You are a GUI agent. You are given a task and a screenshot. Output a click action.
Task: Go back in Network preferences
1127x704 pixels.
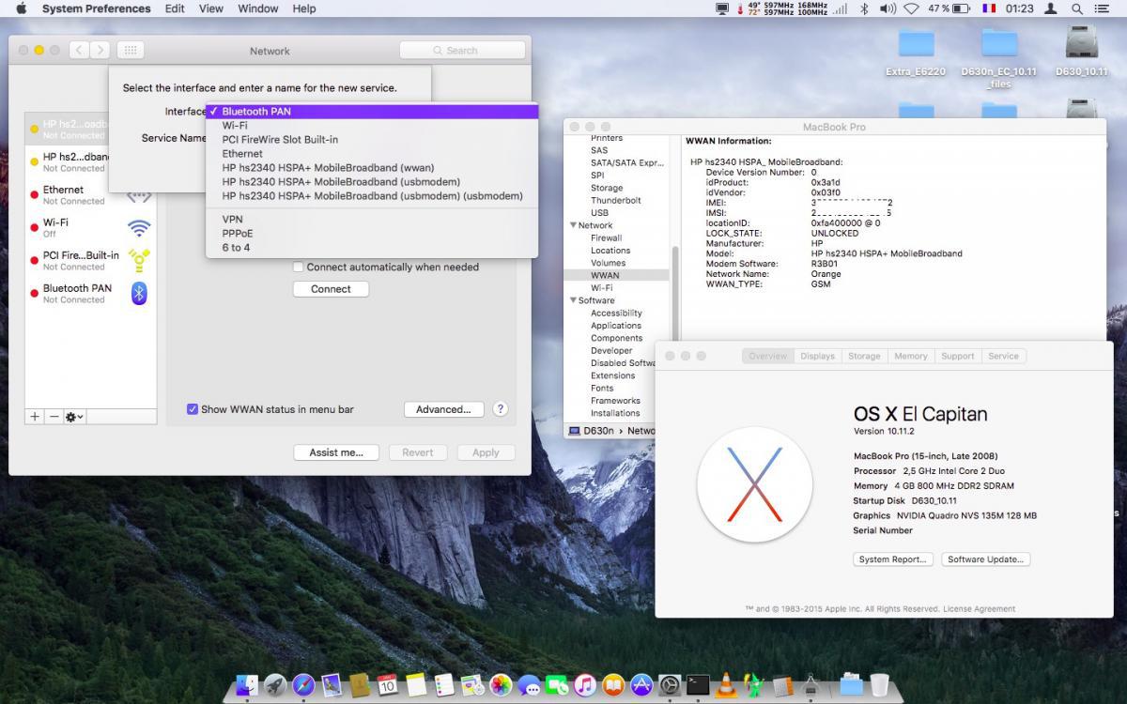78,51
